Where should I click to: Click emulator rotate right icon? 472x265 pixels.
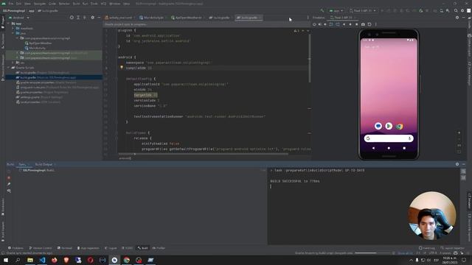[338, 24]
